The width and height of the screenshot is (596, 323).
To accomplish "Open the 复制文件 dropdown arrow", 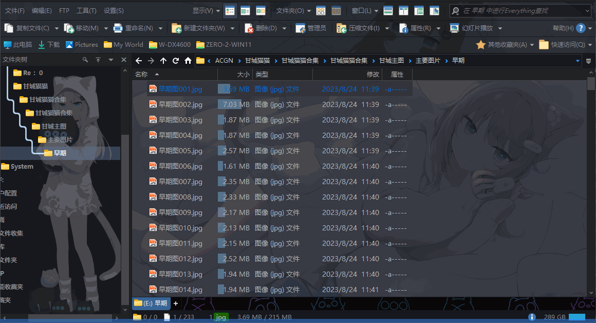I will coord(56,29).
